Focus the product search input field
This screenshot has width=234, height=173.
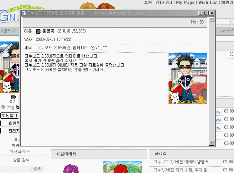[x=15, y=169]
